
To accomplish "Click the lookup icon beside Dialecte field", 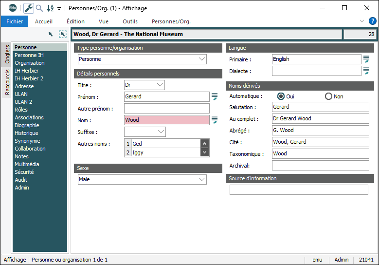I will coord(366,71).
